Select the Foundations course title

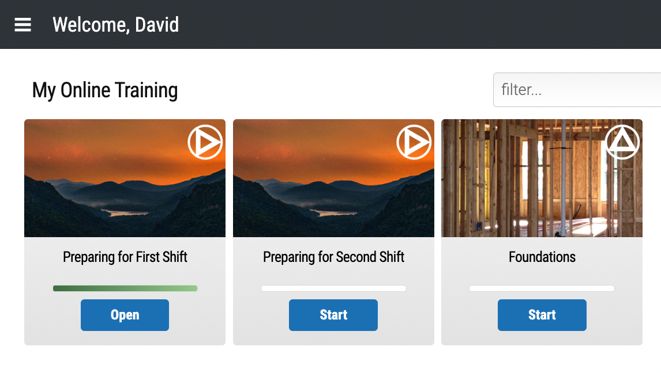[x=542, y=257]
